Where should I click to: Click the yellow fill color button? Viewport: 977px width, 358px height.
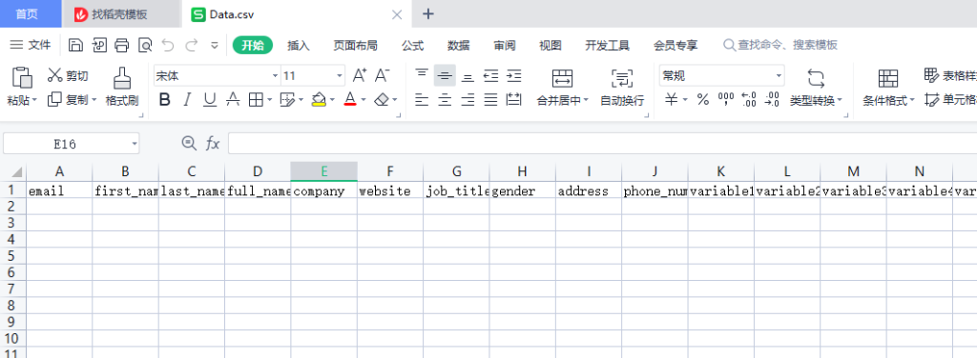[x=319, y=99]
